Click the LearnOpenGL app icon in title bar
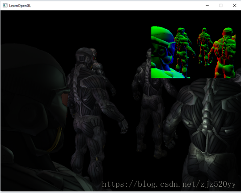Image resolution: width=241 pixels, height=193 pixels. click(5, 5)
